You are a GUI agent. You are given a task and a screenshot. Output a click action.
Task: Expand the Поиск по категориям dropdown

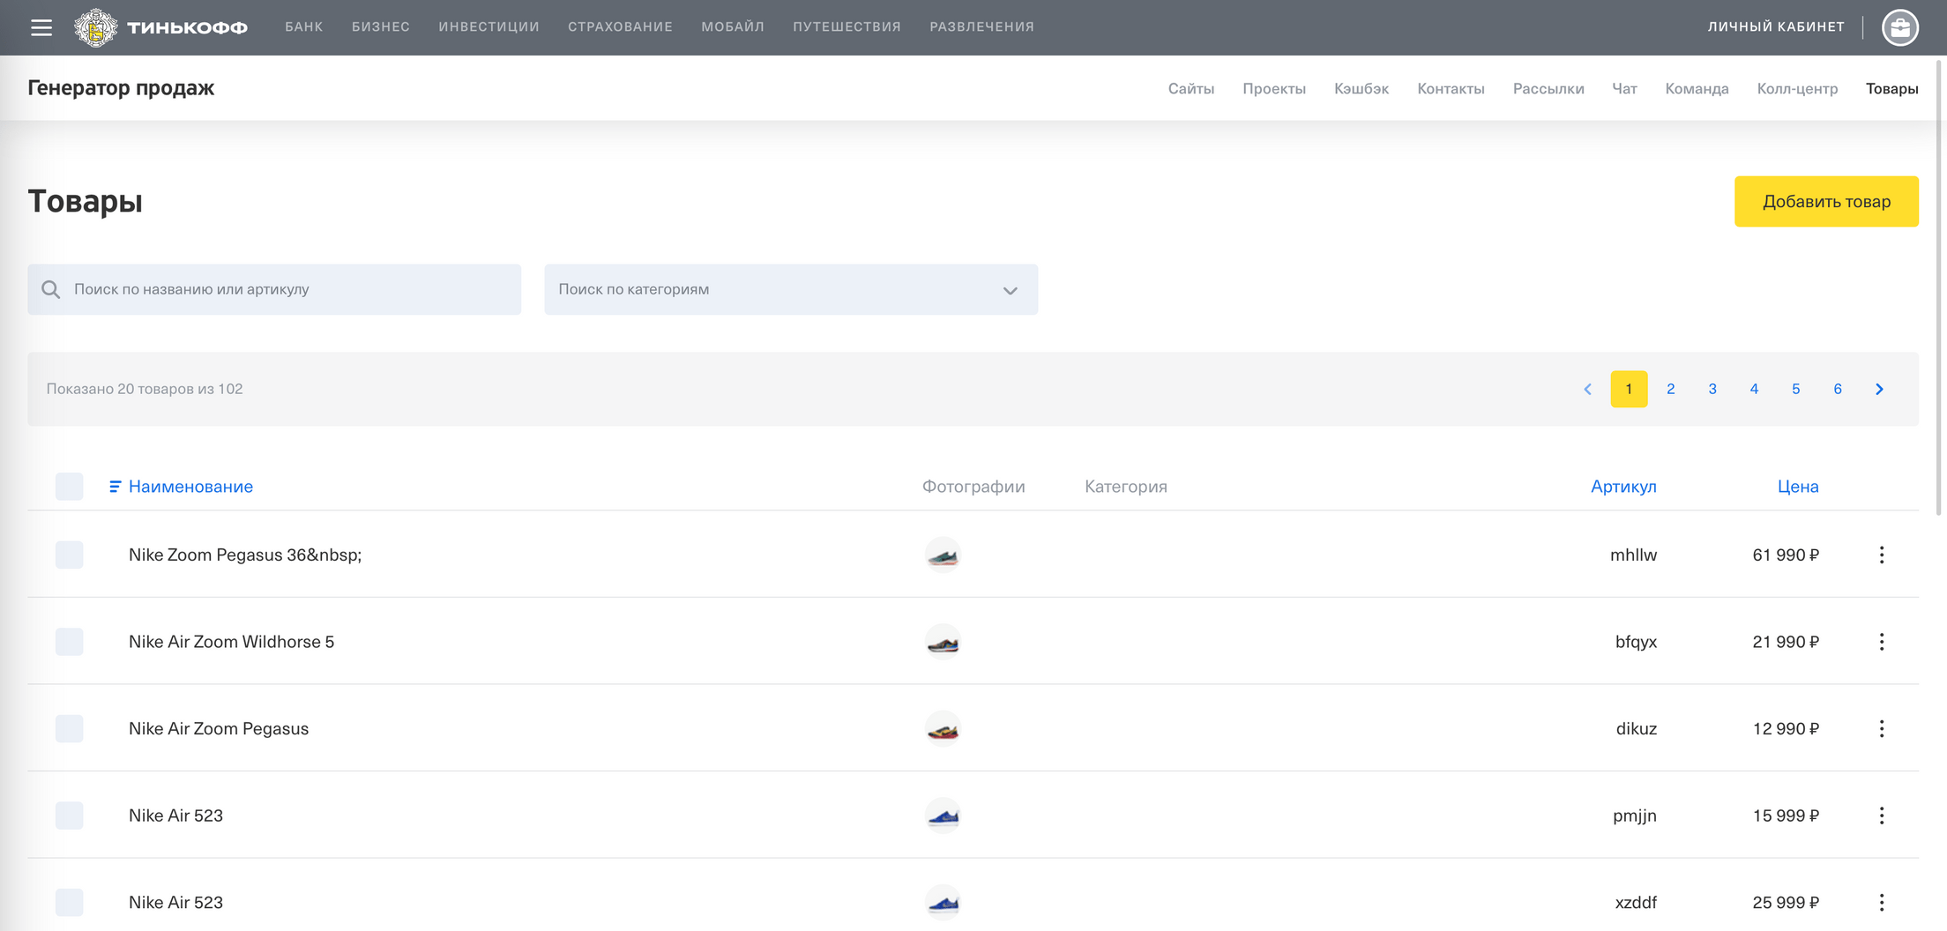791,289
